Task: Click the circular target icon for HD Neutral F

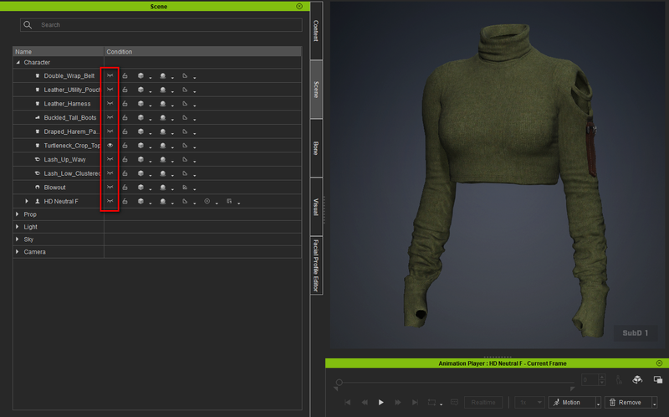Action: 207,201
